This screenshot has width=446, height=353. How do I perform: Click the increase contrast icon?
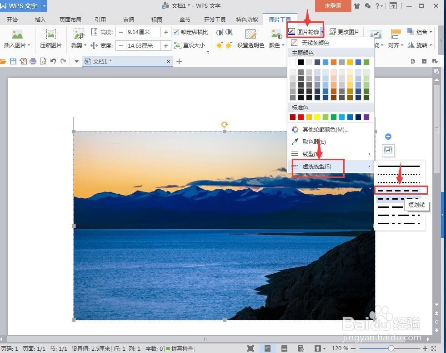(220, 32)
